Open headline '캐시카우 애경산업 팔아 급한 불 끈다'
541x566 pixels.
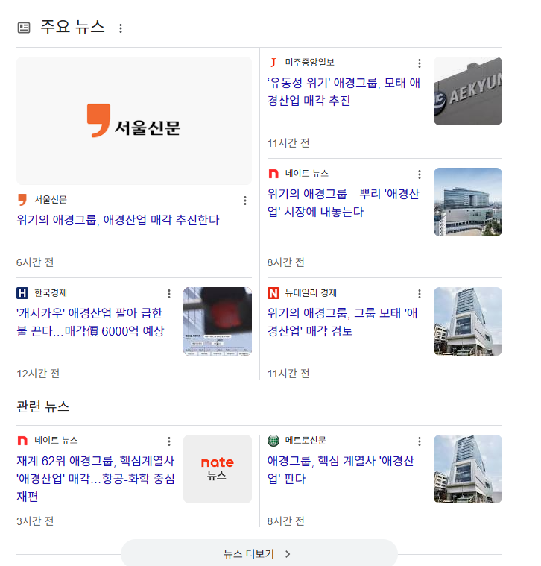coord(90,322)
